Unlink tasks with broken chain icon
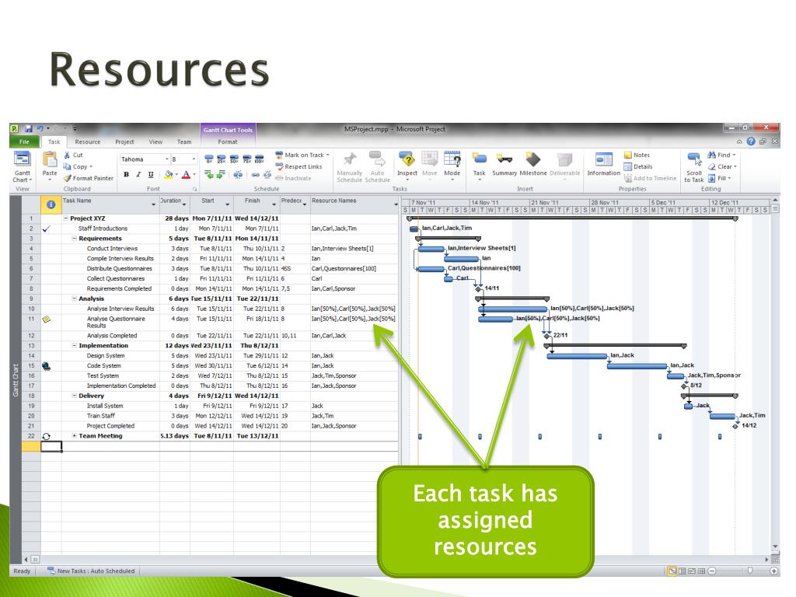The image size is (796, 597). point(267,175)
